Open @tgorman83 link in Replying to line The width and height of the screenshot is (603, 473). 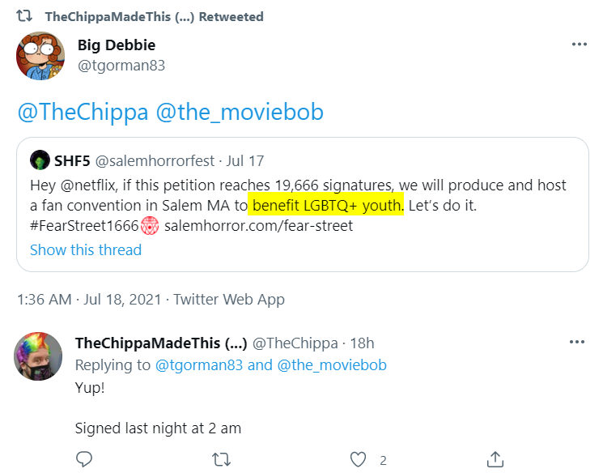199,364
